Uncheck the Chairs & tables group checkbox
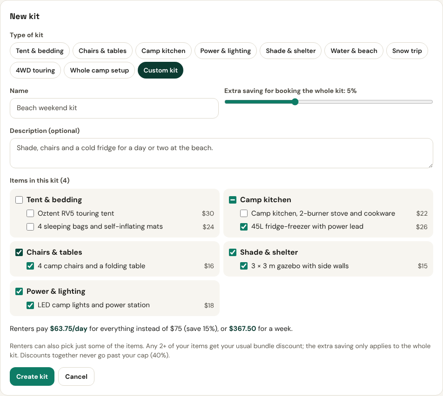 point(19,252)
